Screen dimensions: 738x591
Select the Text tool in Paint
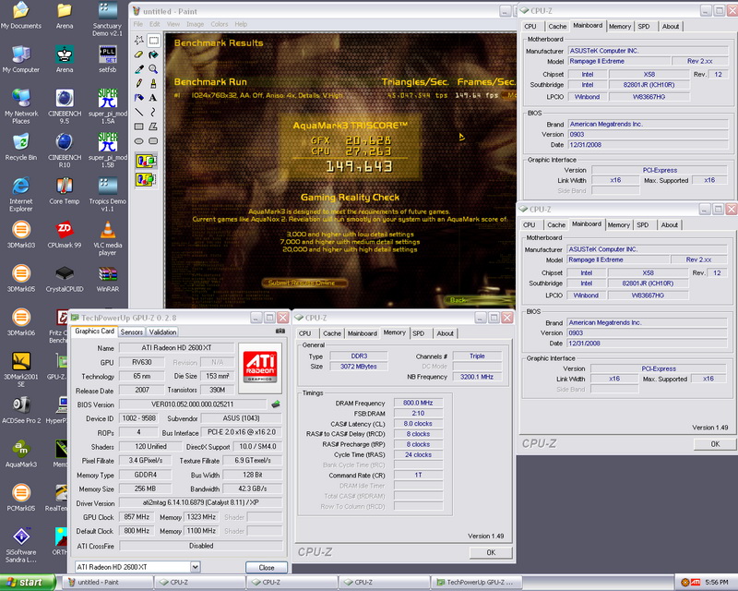point(153,98)
